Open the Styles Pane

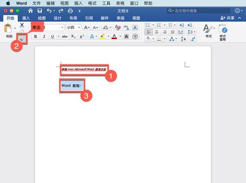223,32
